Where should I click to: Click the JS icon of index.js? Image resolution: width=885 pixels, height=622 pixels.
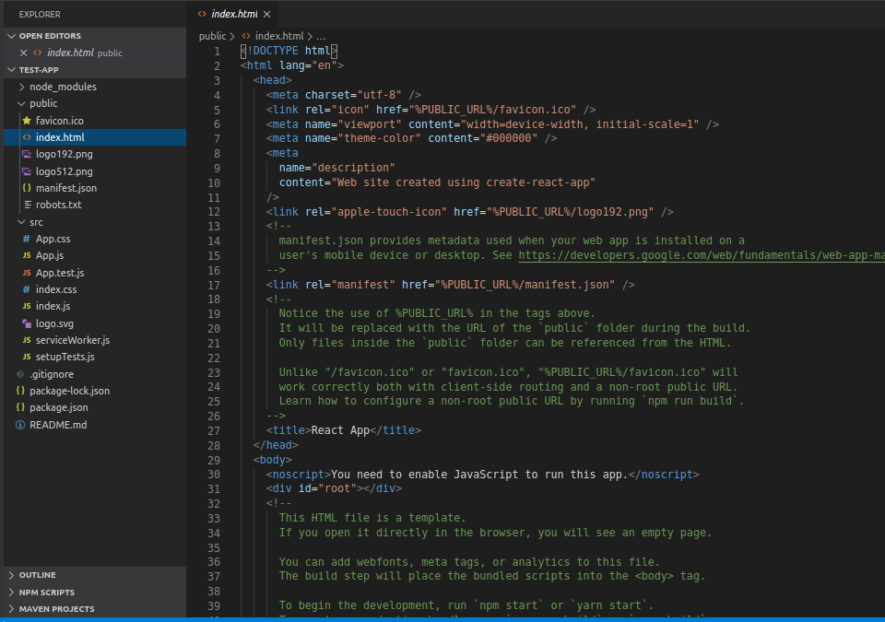27,305
